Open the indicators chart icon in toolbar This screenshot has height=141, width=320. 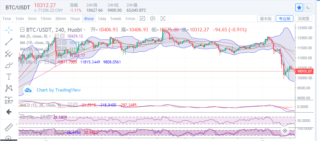point(142,18)
